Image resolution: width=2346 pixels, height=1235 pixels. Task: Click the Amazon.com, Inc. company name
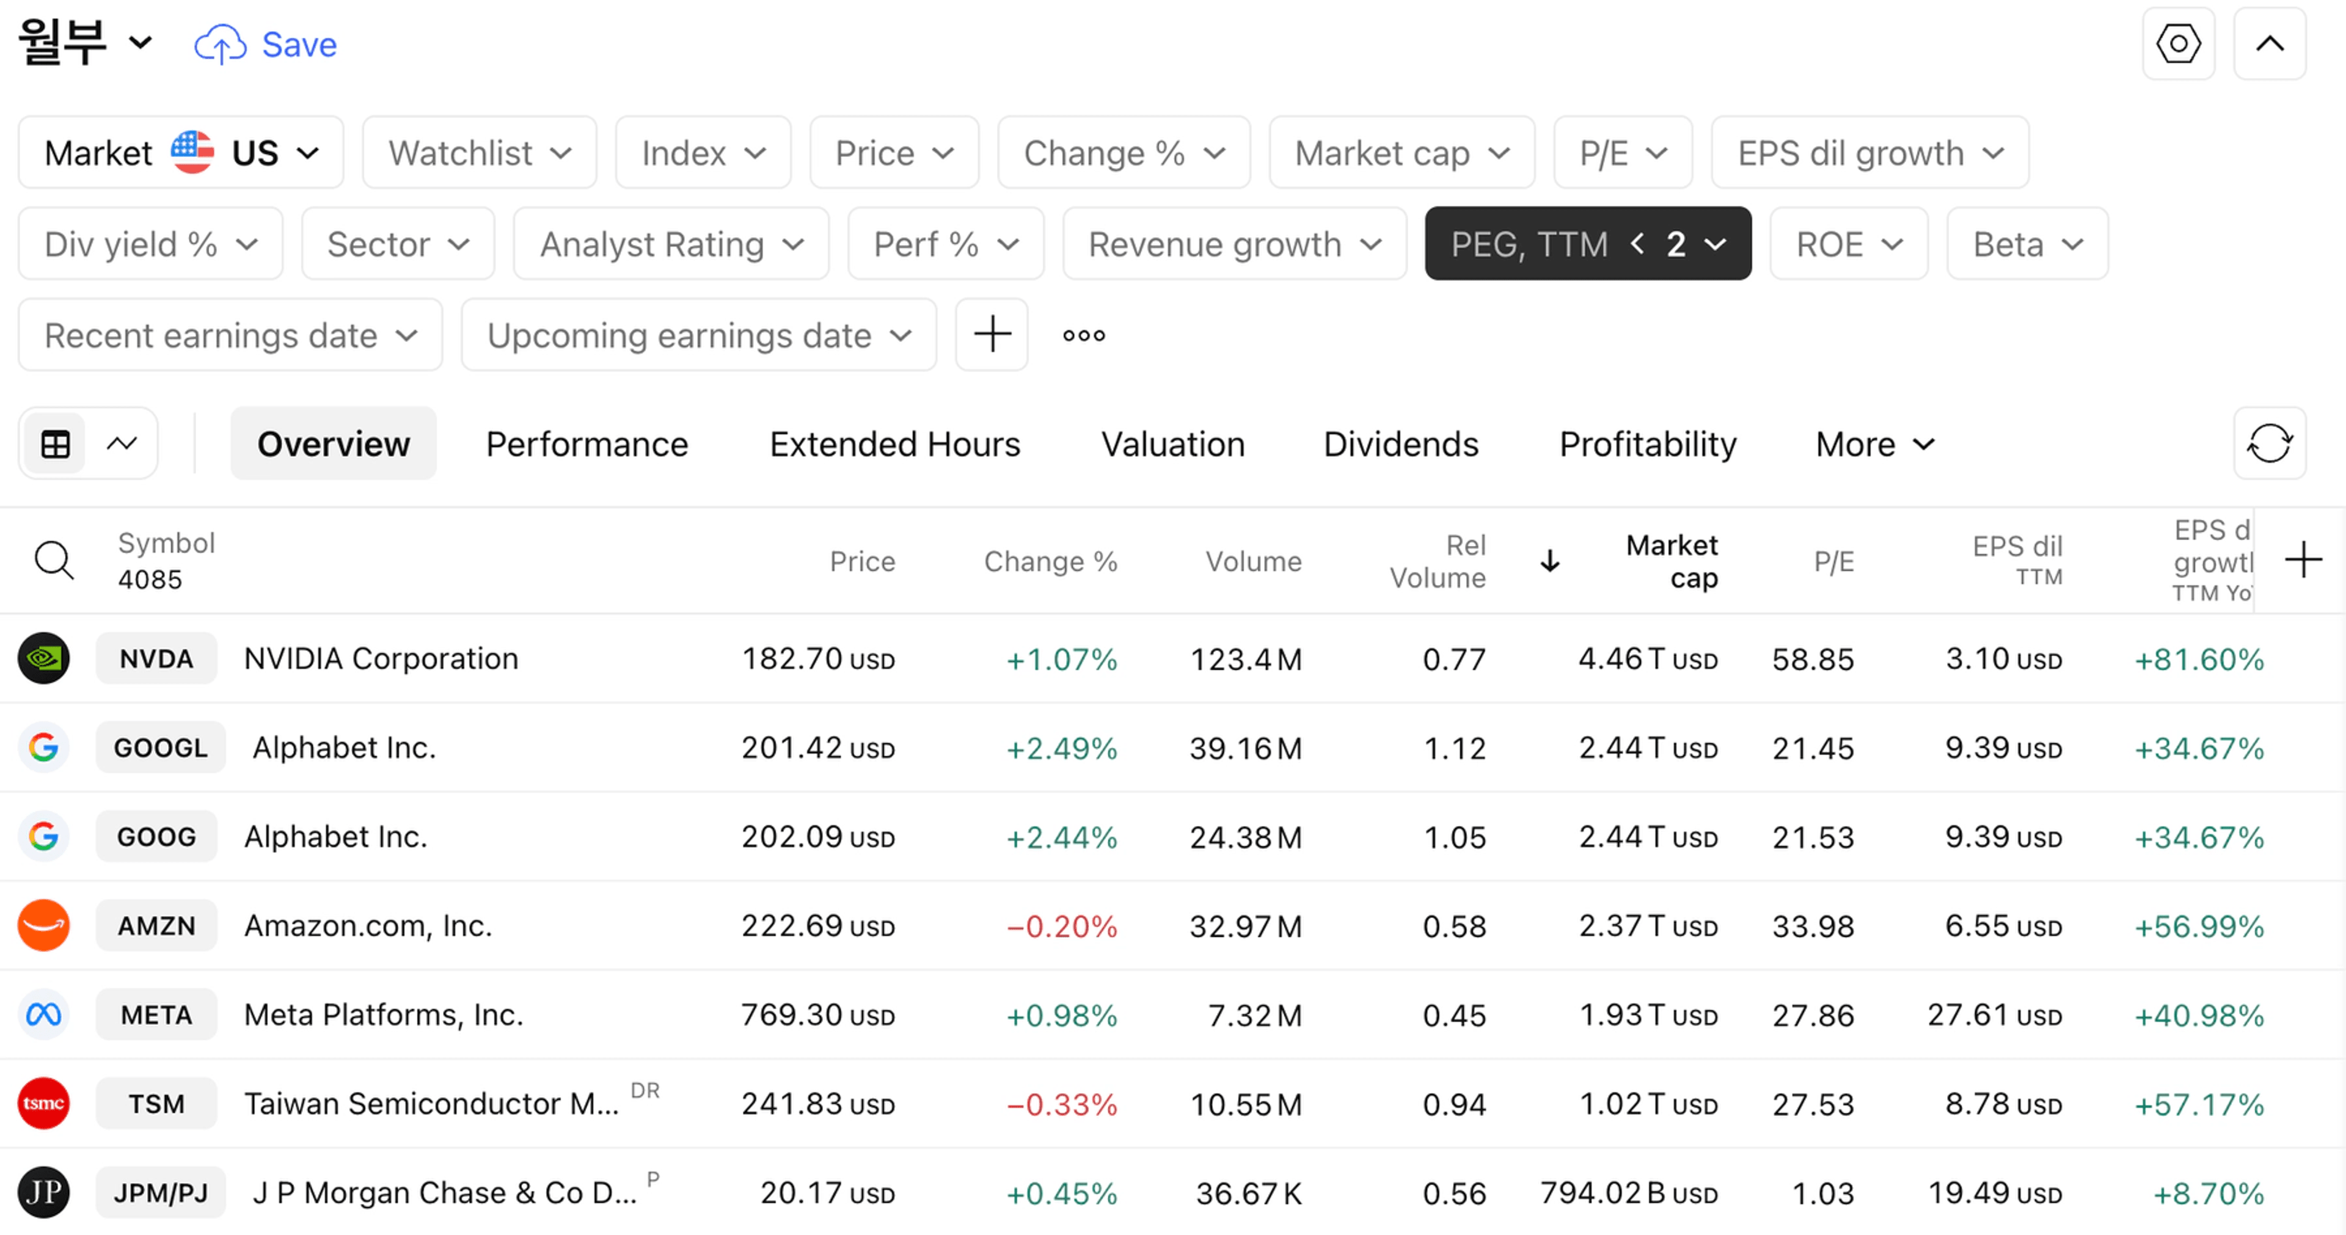point(368,925)
